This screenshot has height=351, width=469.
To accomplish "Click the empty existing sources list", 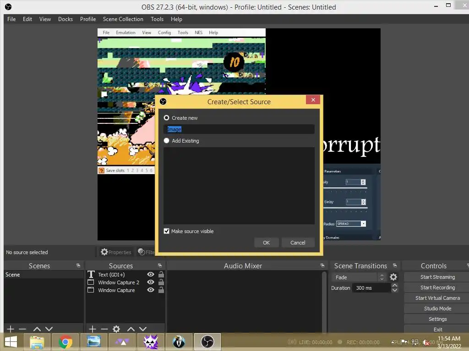I will click(x=239, y=186).
